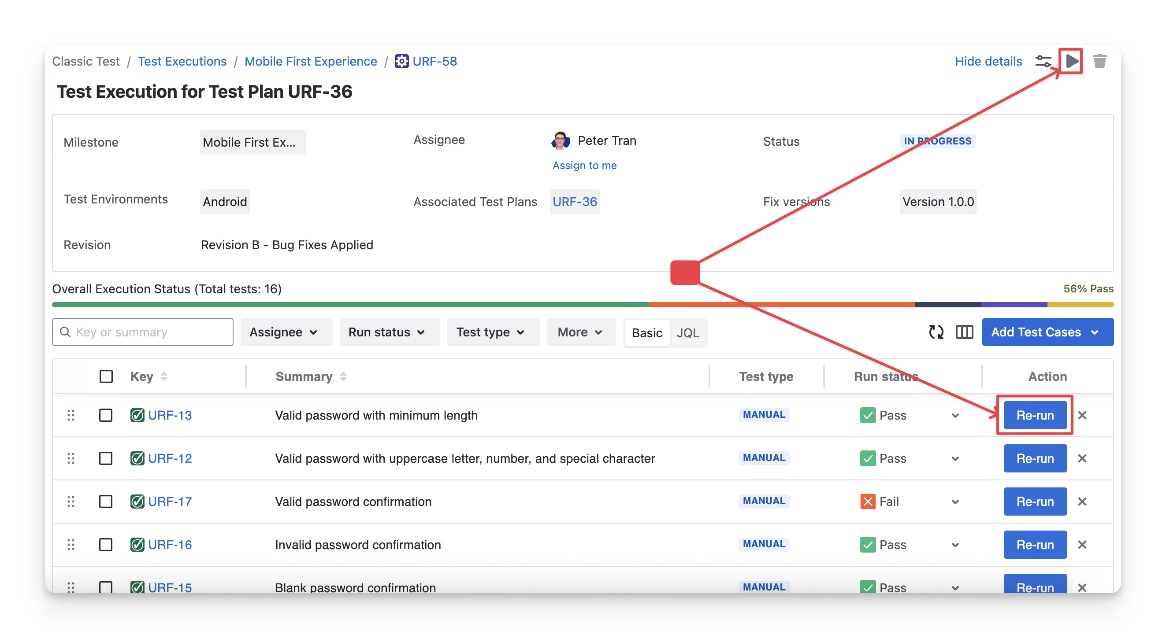
Task: Open Test Executions breadcrumb
Action: pos(182,62)
